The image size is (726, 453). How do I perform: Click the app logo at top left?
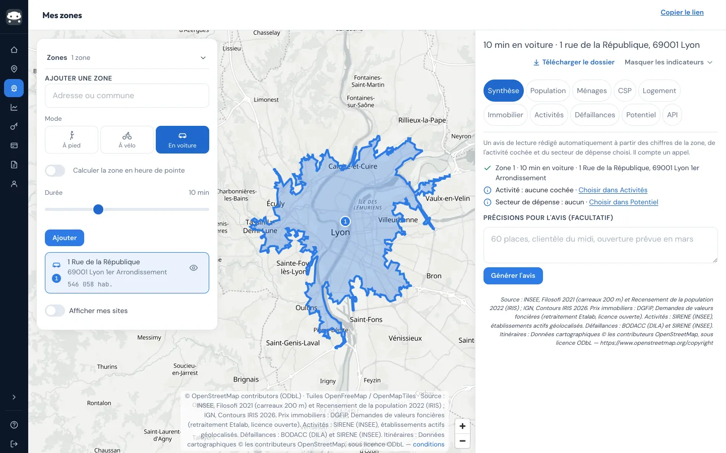click(x=14, y=17)
